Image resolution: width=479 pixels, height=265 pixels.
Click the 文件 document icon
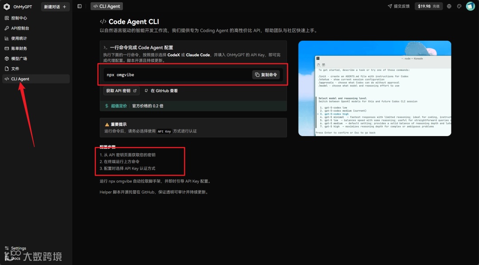(7, 69)
